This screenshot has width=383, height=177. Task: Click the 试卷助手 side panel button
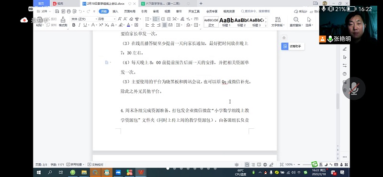pyautogui.click(x=293, y=46)
